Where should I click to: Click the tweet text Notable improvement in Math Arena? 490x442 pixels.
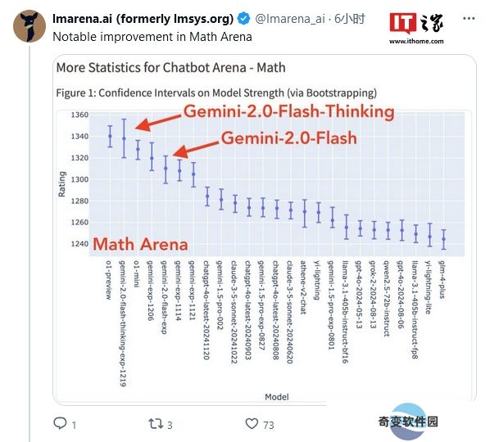click(152, 37)
